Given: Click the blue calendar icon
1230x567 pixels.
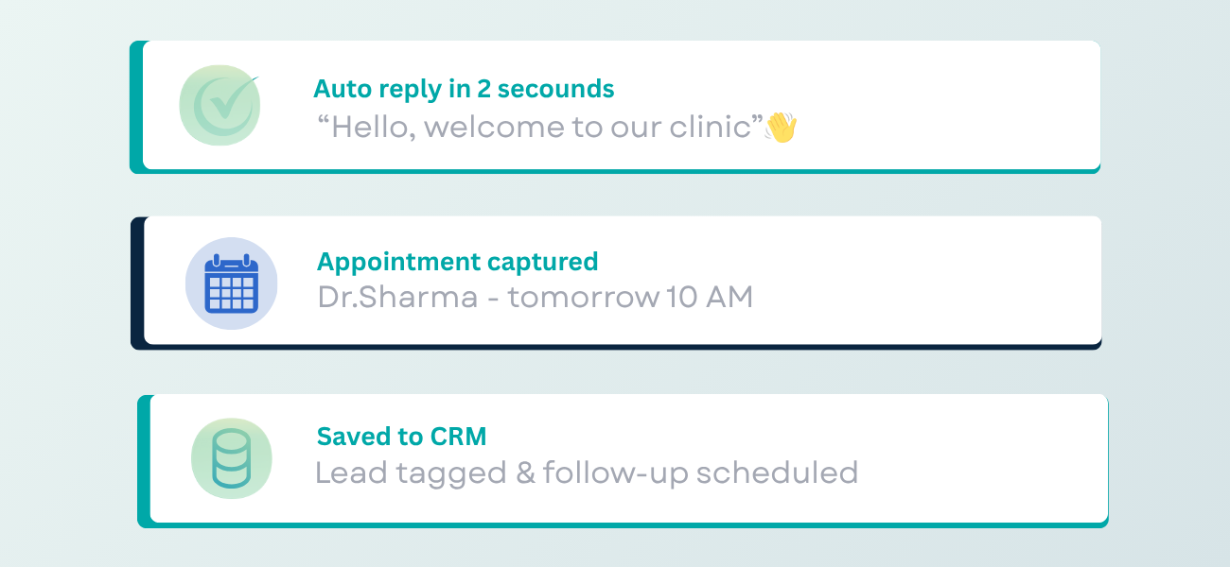Looking at the screenshot, I should 232,283.
